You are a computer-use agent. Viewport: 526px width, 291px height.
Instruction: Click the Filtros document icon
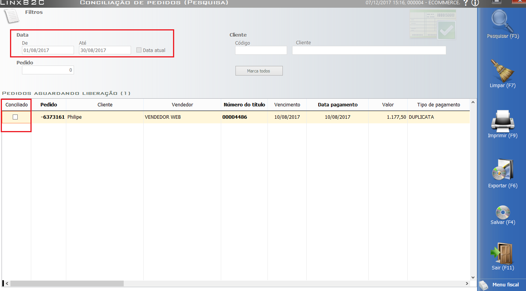(x=12, y=16)
